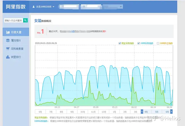Click the left handle of the month range slider
185x126 pixels.
click(142, 112)
